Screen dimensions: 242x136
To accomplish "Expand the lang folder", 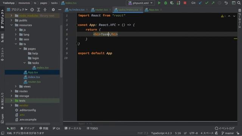I will 16,34.
